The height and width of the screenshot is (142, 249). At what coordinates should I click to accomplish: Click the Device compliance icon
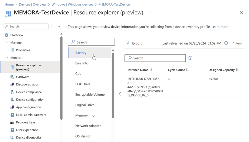pyautogui.click(x=12, y=92)
